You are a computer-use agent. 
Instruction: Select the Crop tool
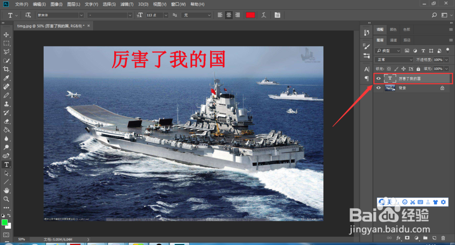click(x=6, y=69)
